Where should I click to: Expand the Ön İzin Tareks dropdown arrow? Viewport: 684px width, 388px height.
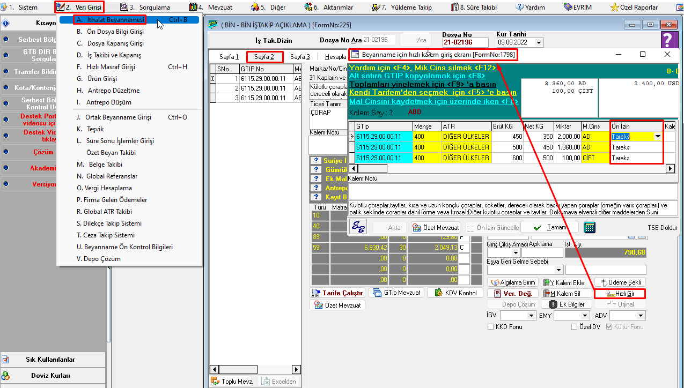(658, 137)
